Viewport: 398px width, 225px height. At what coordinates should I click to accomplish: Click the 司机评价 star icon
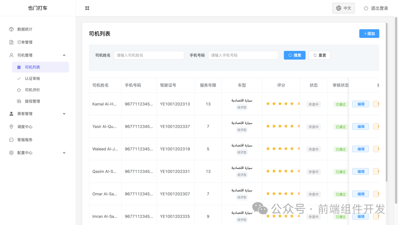click(18, 89)
